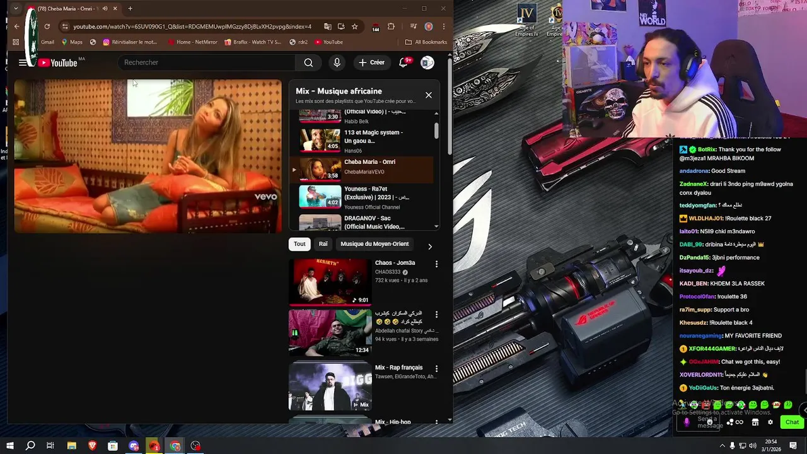Open the YouTube hamburger guide menu
Screen dimensions: 807x454
(23, 62)
